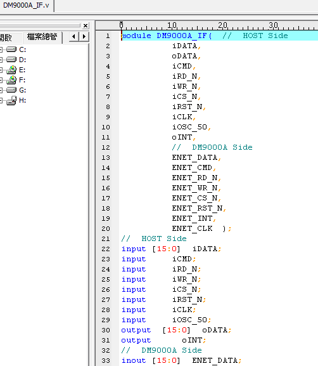Click the 'iCMD,' port on line 4
The width and height of the screenshot is (318, 366).
point(184,67)
